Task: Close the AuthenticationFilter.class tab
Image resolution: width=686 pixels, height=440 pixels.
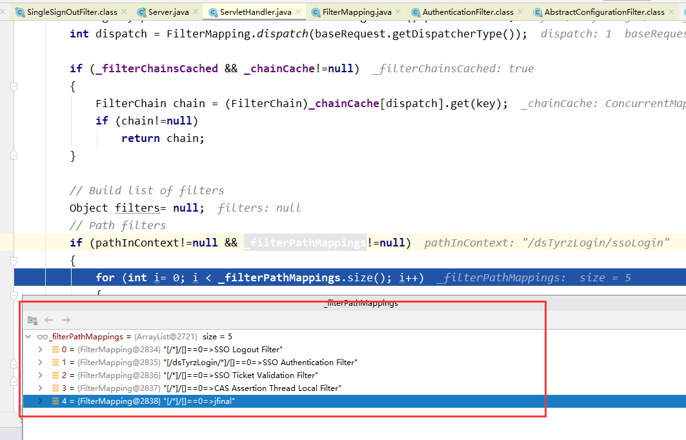Action: [520, 12]
